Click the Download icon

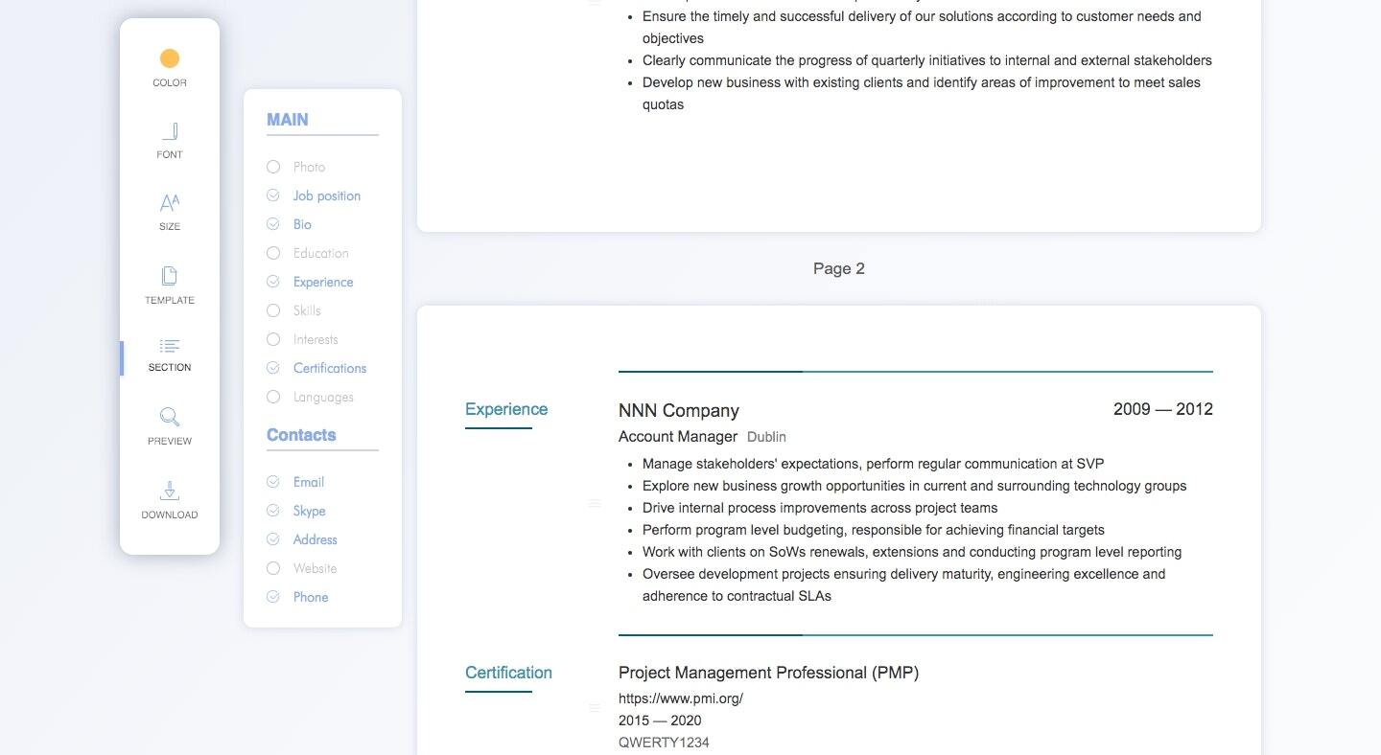tap(170, 491)
